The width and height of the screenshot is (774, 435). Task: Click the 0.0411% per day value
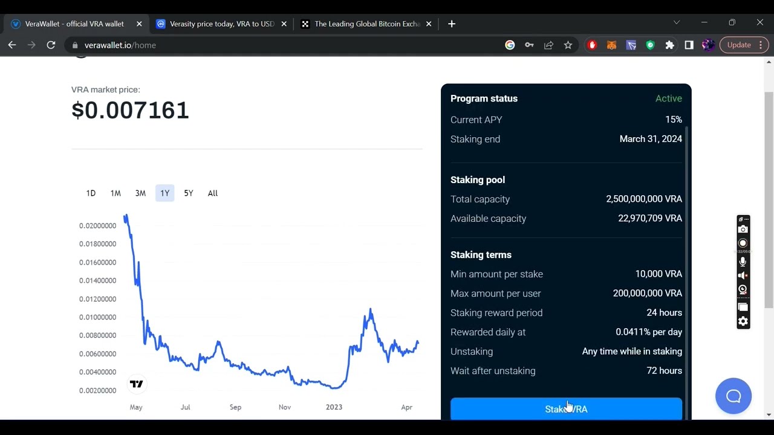(649, 332)
